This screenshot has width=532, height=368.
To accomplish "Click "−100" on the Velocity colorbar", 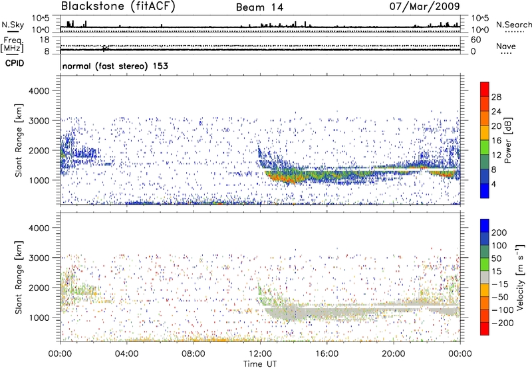I will pos(502,310).
